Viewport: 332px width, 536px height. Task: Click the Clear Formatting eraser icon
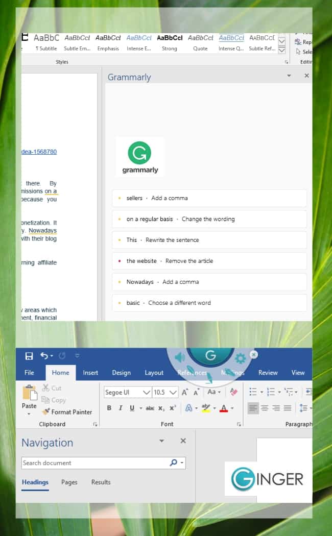pyautogui.click(x=233, y=392)
